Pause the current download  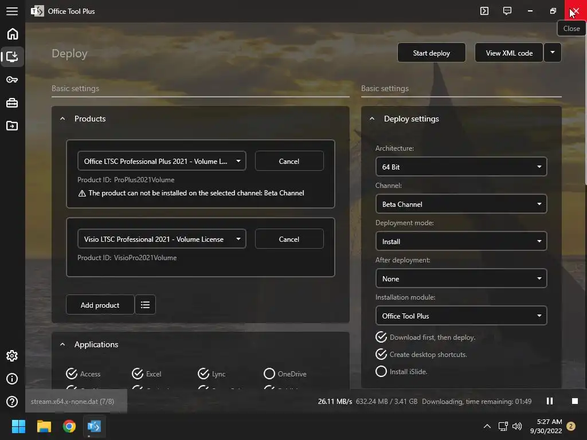(x=550, y=401)
